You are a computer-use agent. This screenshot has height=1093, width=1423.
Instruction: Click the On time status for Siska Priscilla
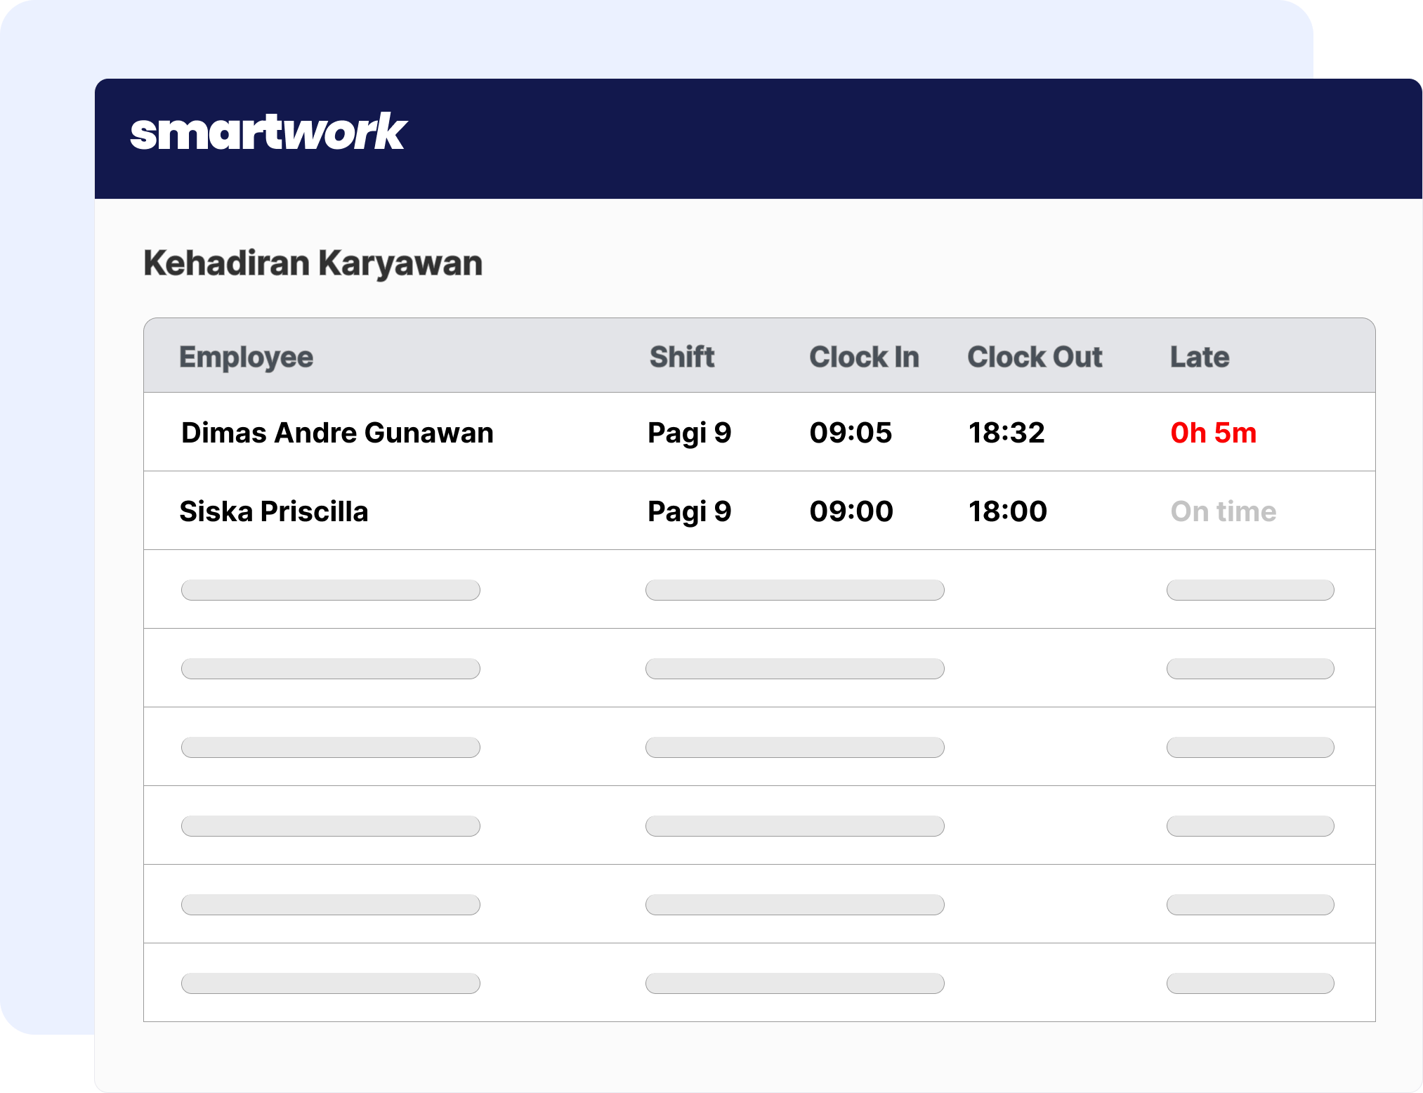pyautogui.click(x=1223, y=511)
